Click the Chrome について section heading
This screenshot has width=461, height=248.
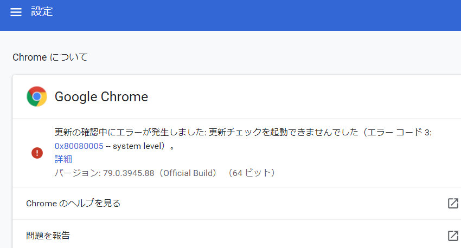click(50, 57)
